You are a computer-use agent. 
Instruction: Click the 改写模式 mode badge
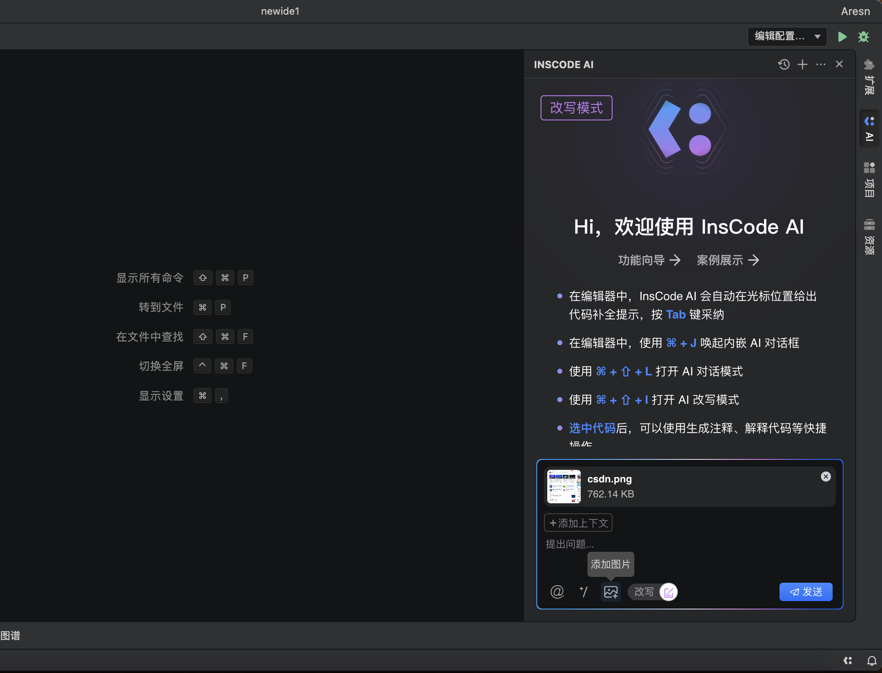pos(576,108)
